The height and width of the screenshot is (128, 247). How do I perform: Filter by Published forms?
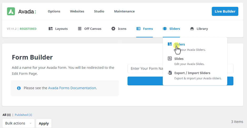23,115
